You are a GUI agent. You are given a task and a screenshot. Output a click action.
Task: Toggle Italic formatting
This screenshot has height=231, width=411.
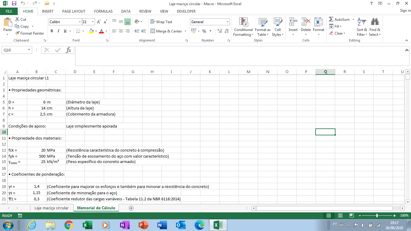coord(58,31)
